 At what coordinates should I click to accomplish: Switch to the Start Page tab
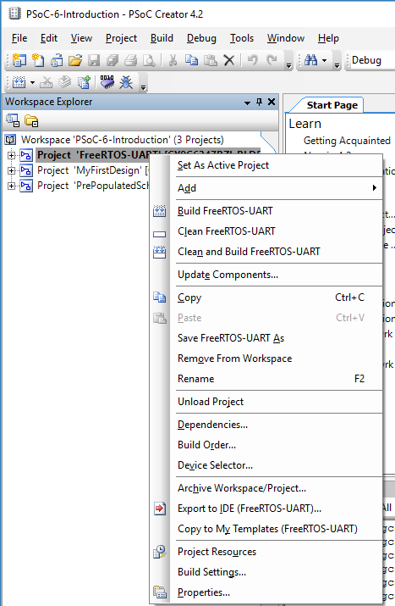332,105
